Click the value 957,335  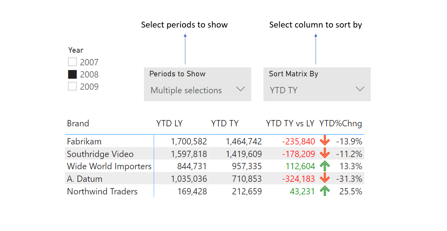click(x=247, y=166)
